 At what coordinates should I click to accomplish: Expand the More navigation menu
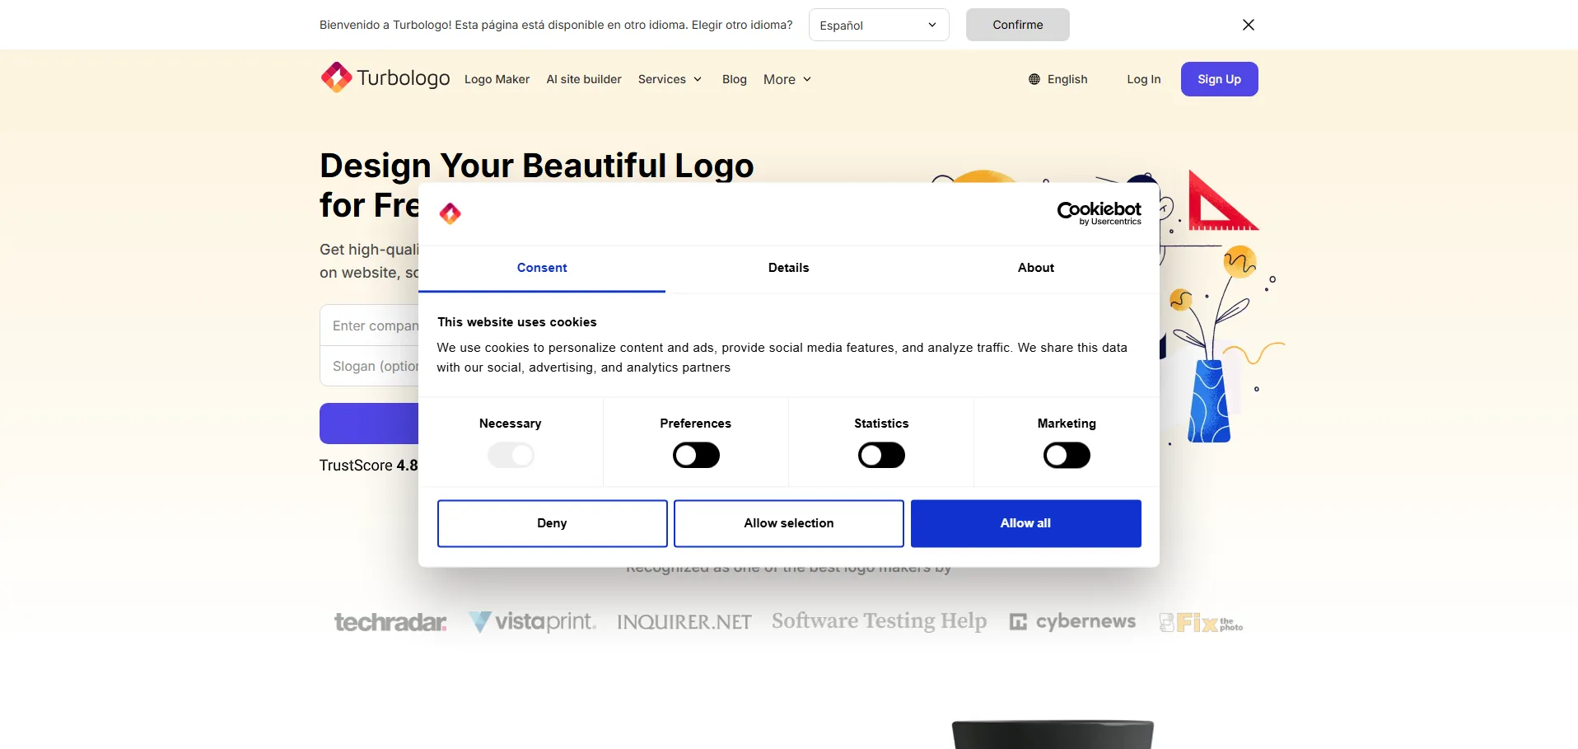click(787, 79)
